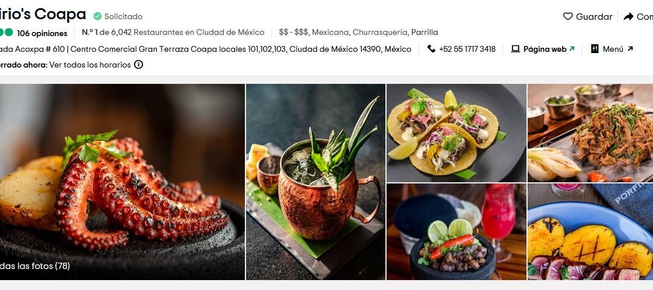This screenshot has height=290, width=653.
Task: Expand Ver todos los horarios
Action: (x=90, y=65)
